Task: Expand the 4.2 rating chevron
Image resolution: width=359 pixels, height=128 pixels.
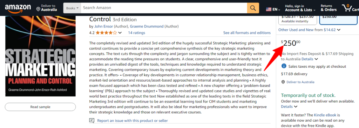Action: (x=120, y=33)
